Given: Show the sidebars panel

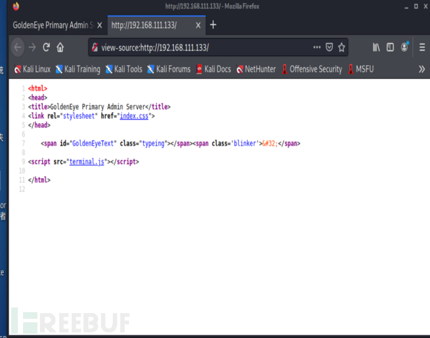Looking at the screenshot, I should pos(390,47).
